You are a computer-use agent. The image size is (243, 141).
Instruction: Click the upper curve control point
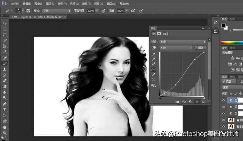tap(195, 59)
